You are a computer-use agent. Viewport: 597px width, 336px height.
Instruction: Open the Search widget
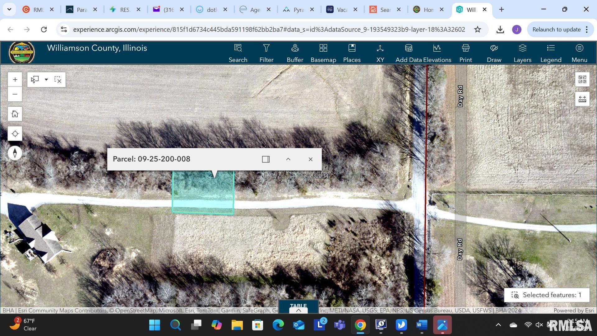[238, 52]
